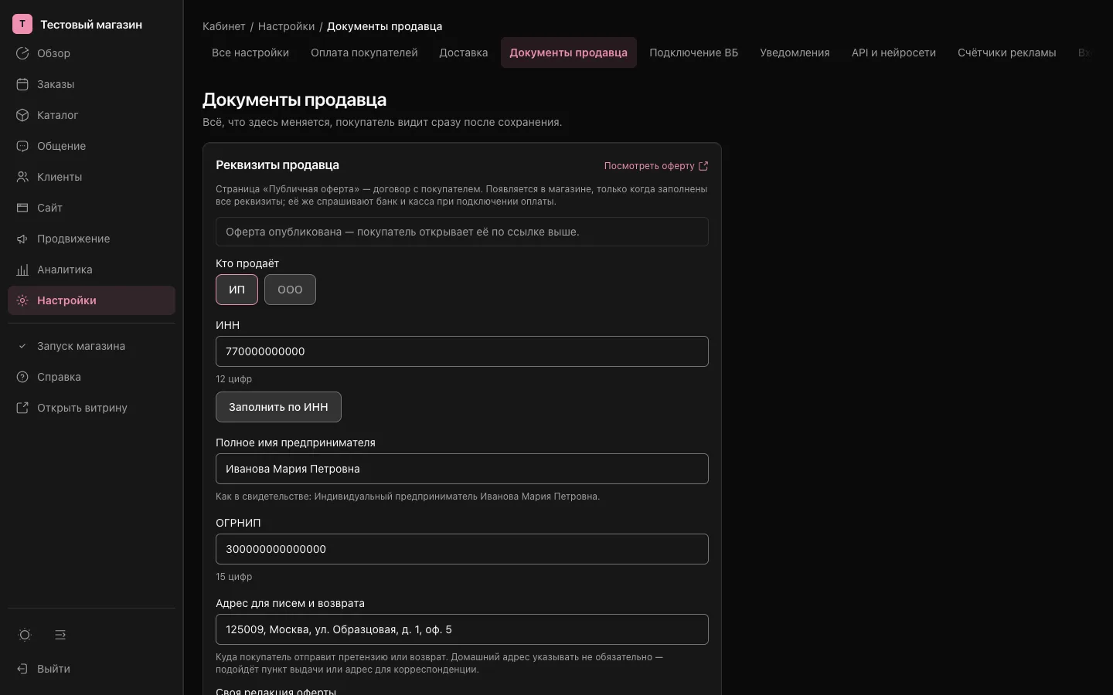Click the Заказы sidebar icon
Viewport: 1113px width, 695px height.
22,84
